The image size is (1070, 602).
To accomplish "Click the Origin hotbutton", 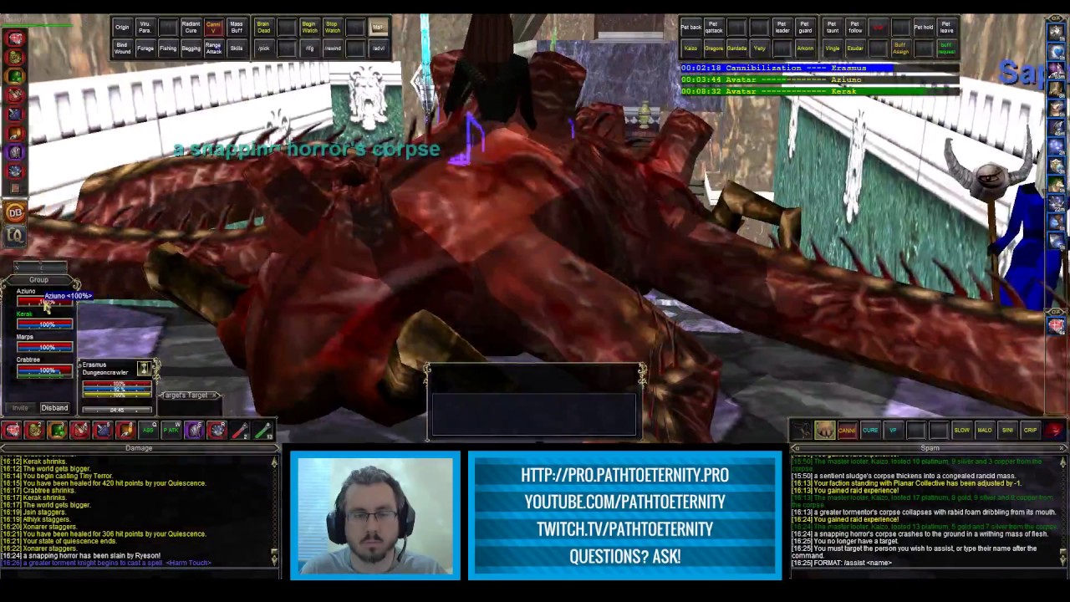I will pos(123,28).
